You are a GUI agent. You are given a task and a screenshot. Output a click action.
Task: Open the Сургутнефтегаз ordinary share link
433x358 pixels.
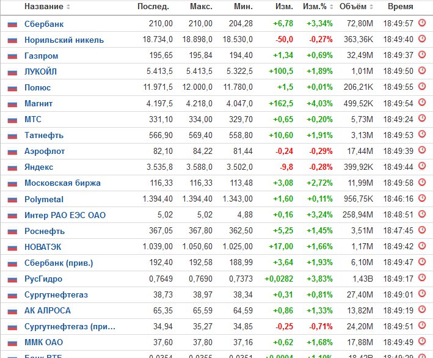click(56, 294)
